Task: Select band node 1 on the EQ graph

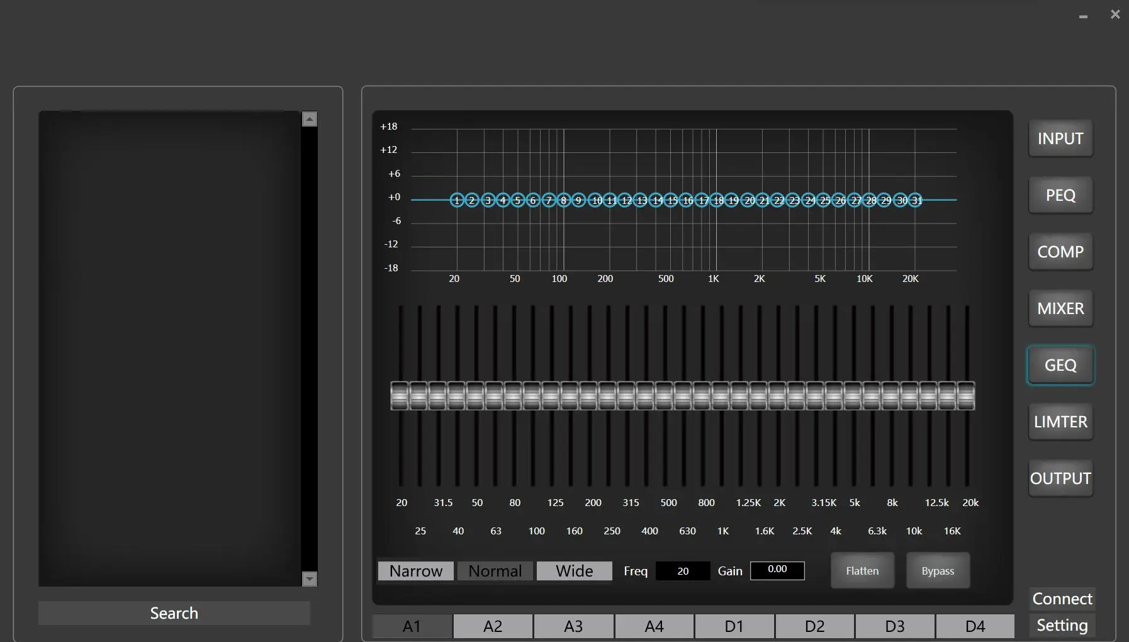Action: pyautogui.click(x=457, y=200)
